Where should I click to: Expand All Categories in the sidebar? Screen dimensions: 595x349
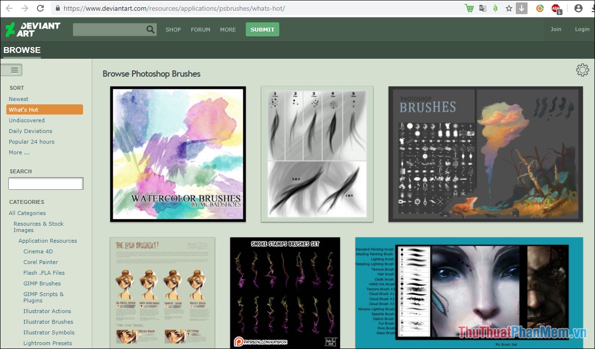point(27,213)
